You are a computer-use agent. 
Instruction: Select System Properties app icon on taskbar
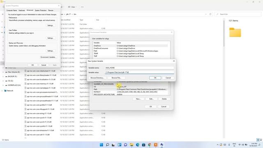point(161,145)
